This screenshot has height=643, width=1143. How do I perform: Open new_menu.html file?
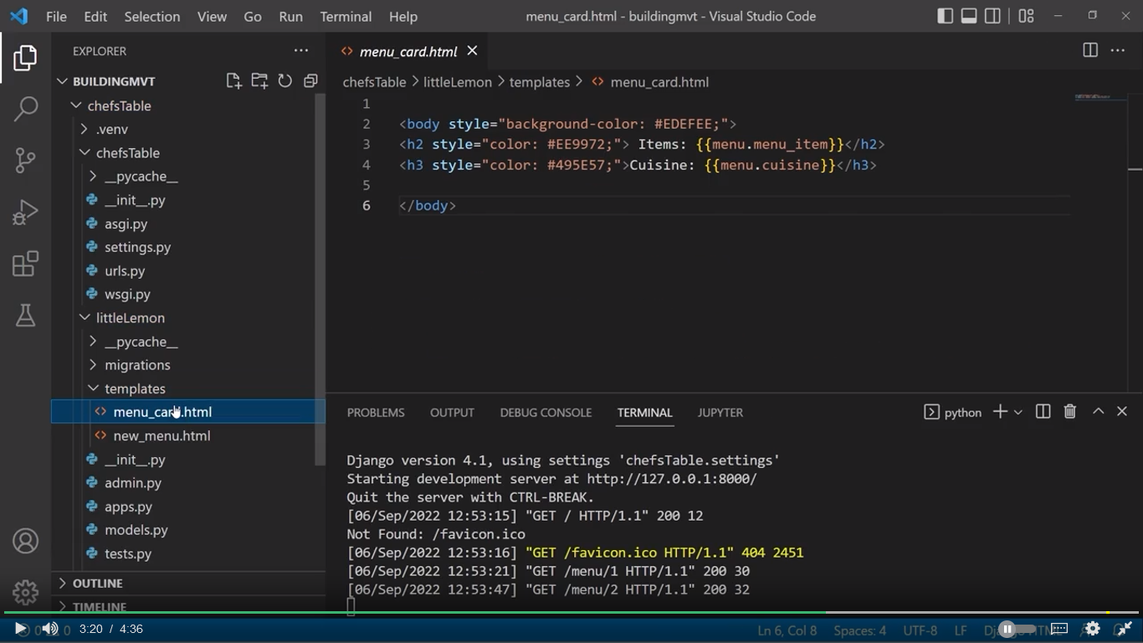[161, 435]
